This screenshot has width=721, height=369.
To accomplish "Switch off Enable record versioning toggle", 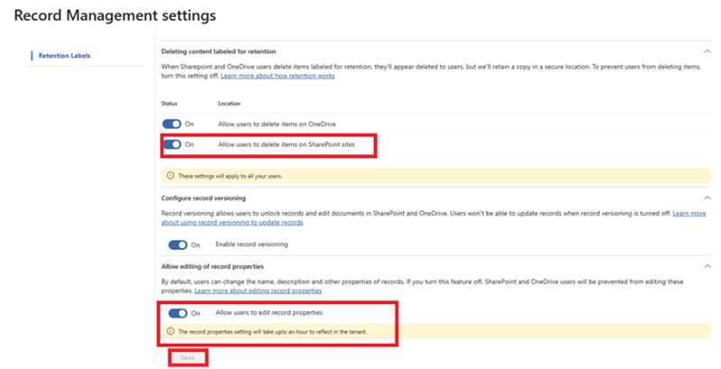I will pyautogui.click(x=178, y=244).
